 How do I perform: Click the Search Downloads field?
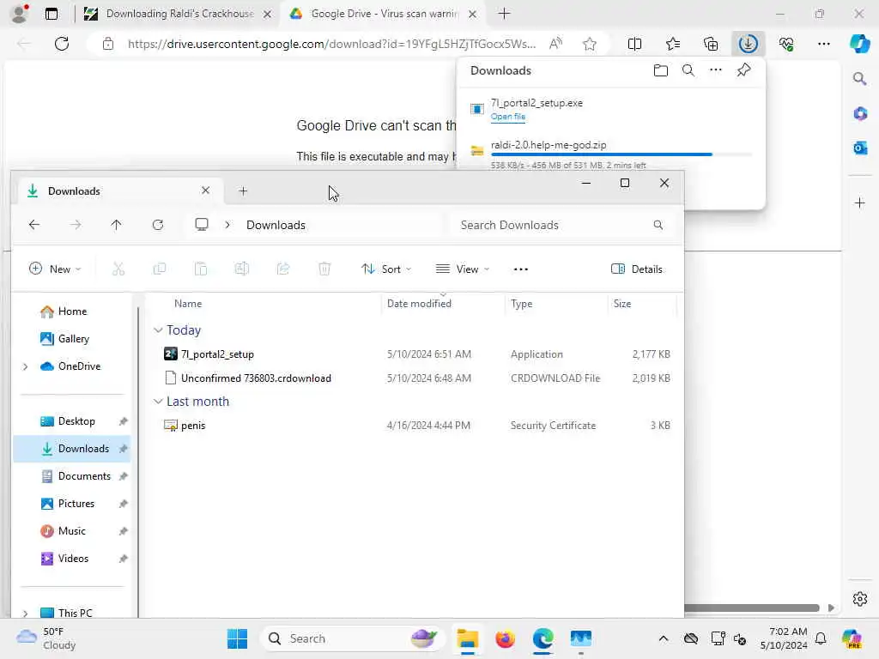coord(561,225)
